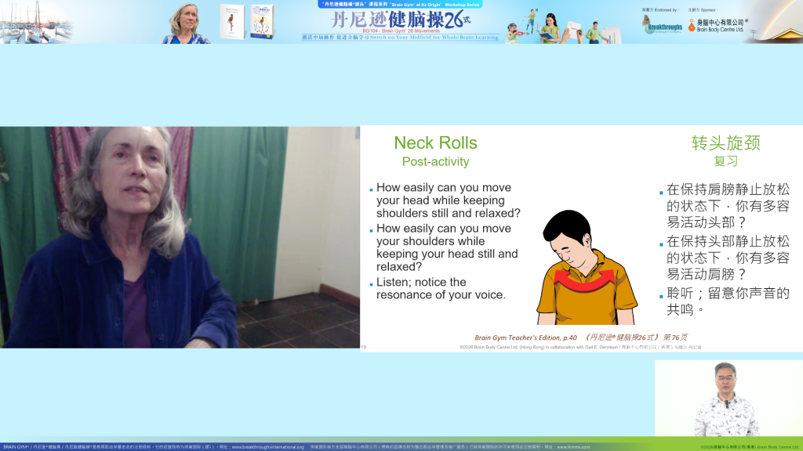Click the violin-playing child illustration in banner
This screenshot has width=803, height=451.
point(514,31)
